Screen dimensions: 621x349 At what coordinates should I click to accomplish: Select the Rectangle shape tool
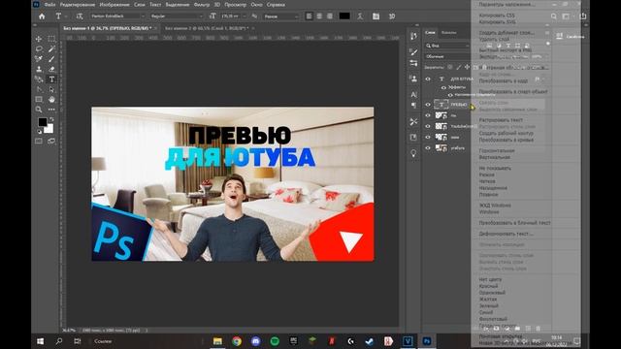coord(39,99)
